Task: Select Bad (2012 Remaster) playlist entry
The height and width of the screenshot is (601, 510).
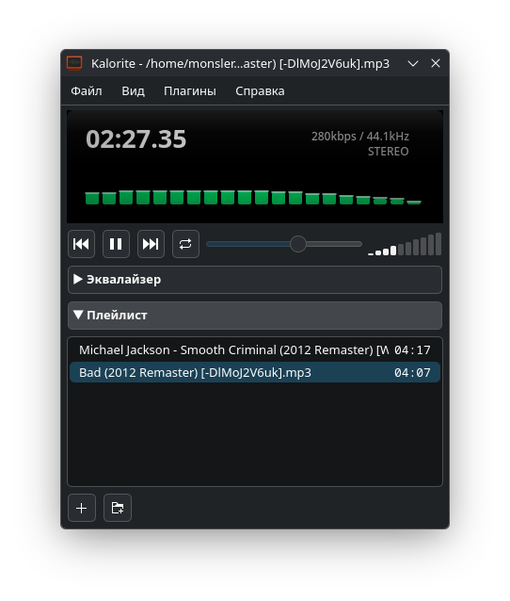Action: (x=255, y=372)
